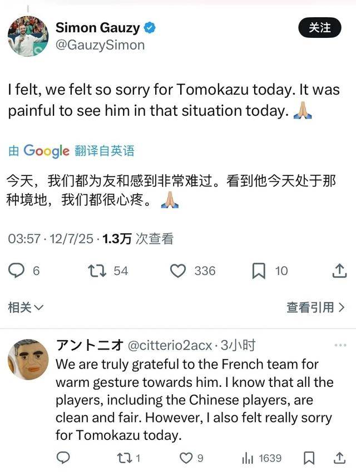Open アントニオ's avatar thumbnail
Viewport: 356px width, 476px height.
[28, 360]
